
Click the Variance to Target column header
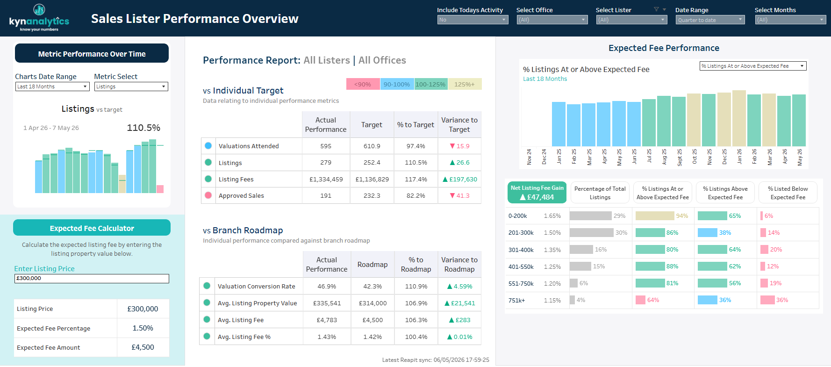tap(459, 124)
